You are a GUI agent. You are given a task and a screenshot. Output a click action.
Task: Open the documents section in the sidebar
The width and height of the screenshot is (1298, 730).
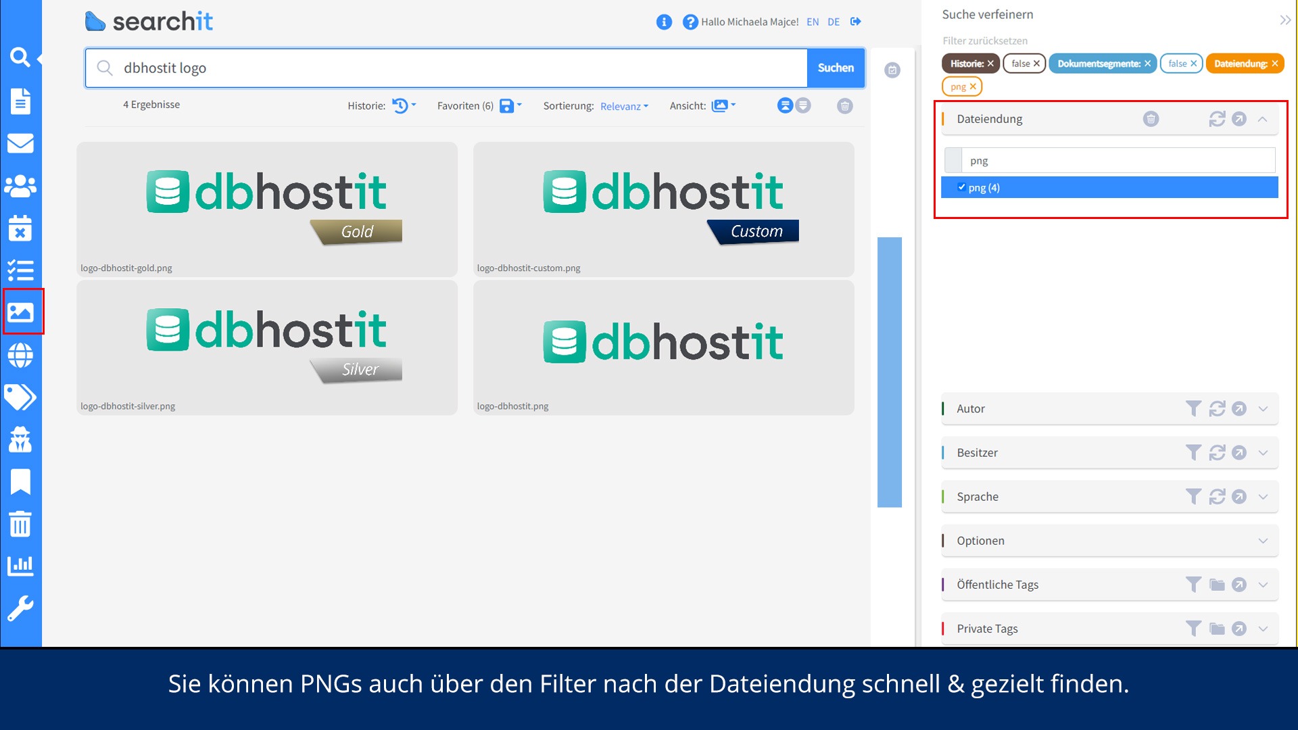click(20, 101)
